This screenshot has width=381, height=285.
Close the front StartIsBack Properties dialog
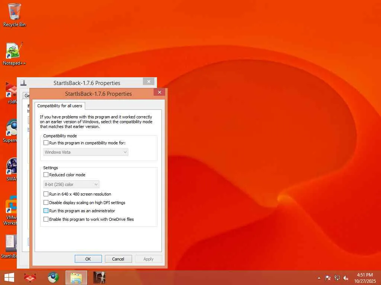point(159,92)
